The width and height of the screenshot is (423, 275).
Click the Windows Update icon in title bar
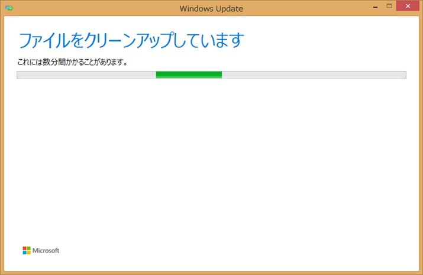click(10, 9)
